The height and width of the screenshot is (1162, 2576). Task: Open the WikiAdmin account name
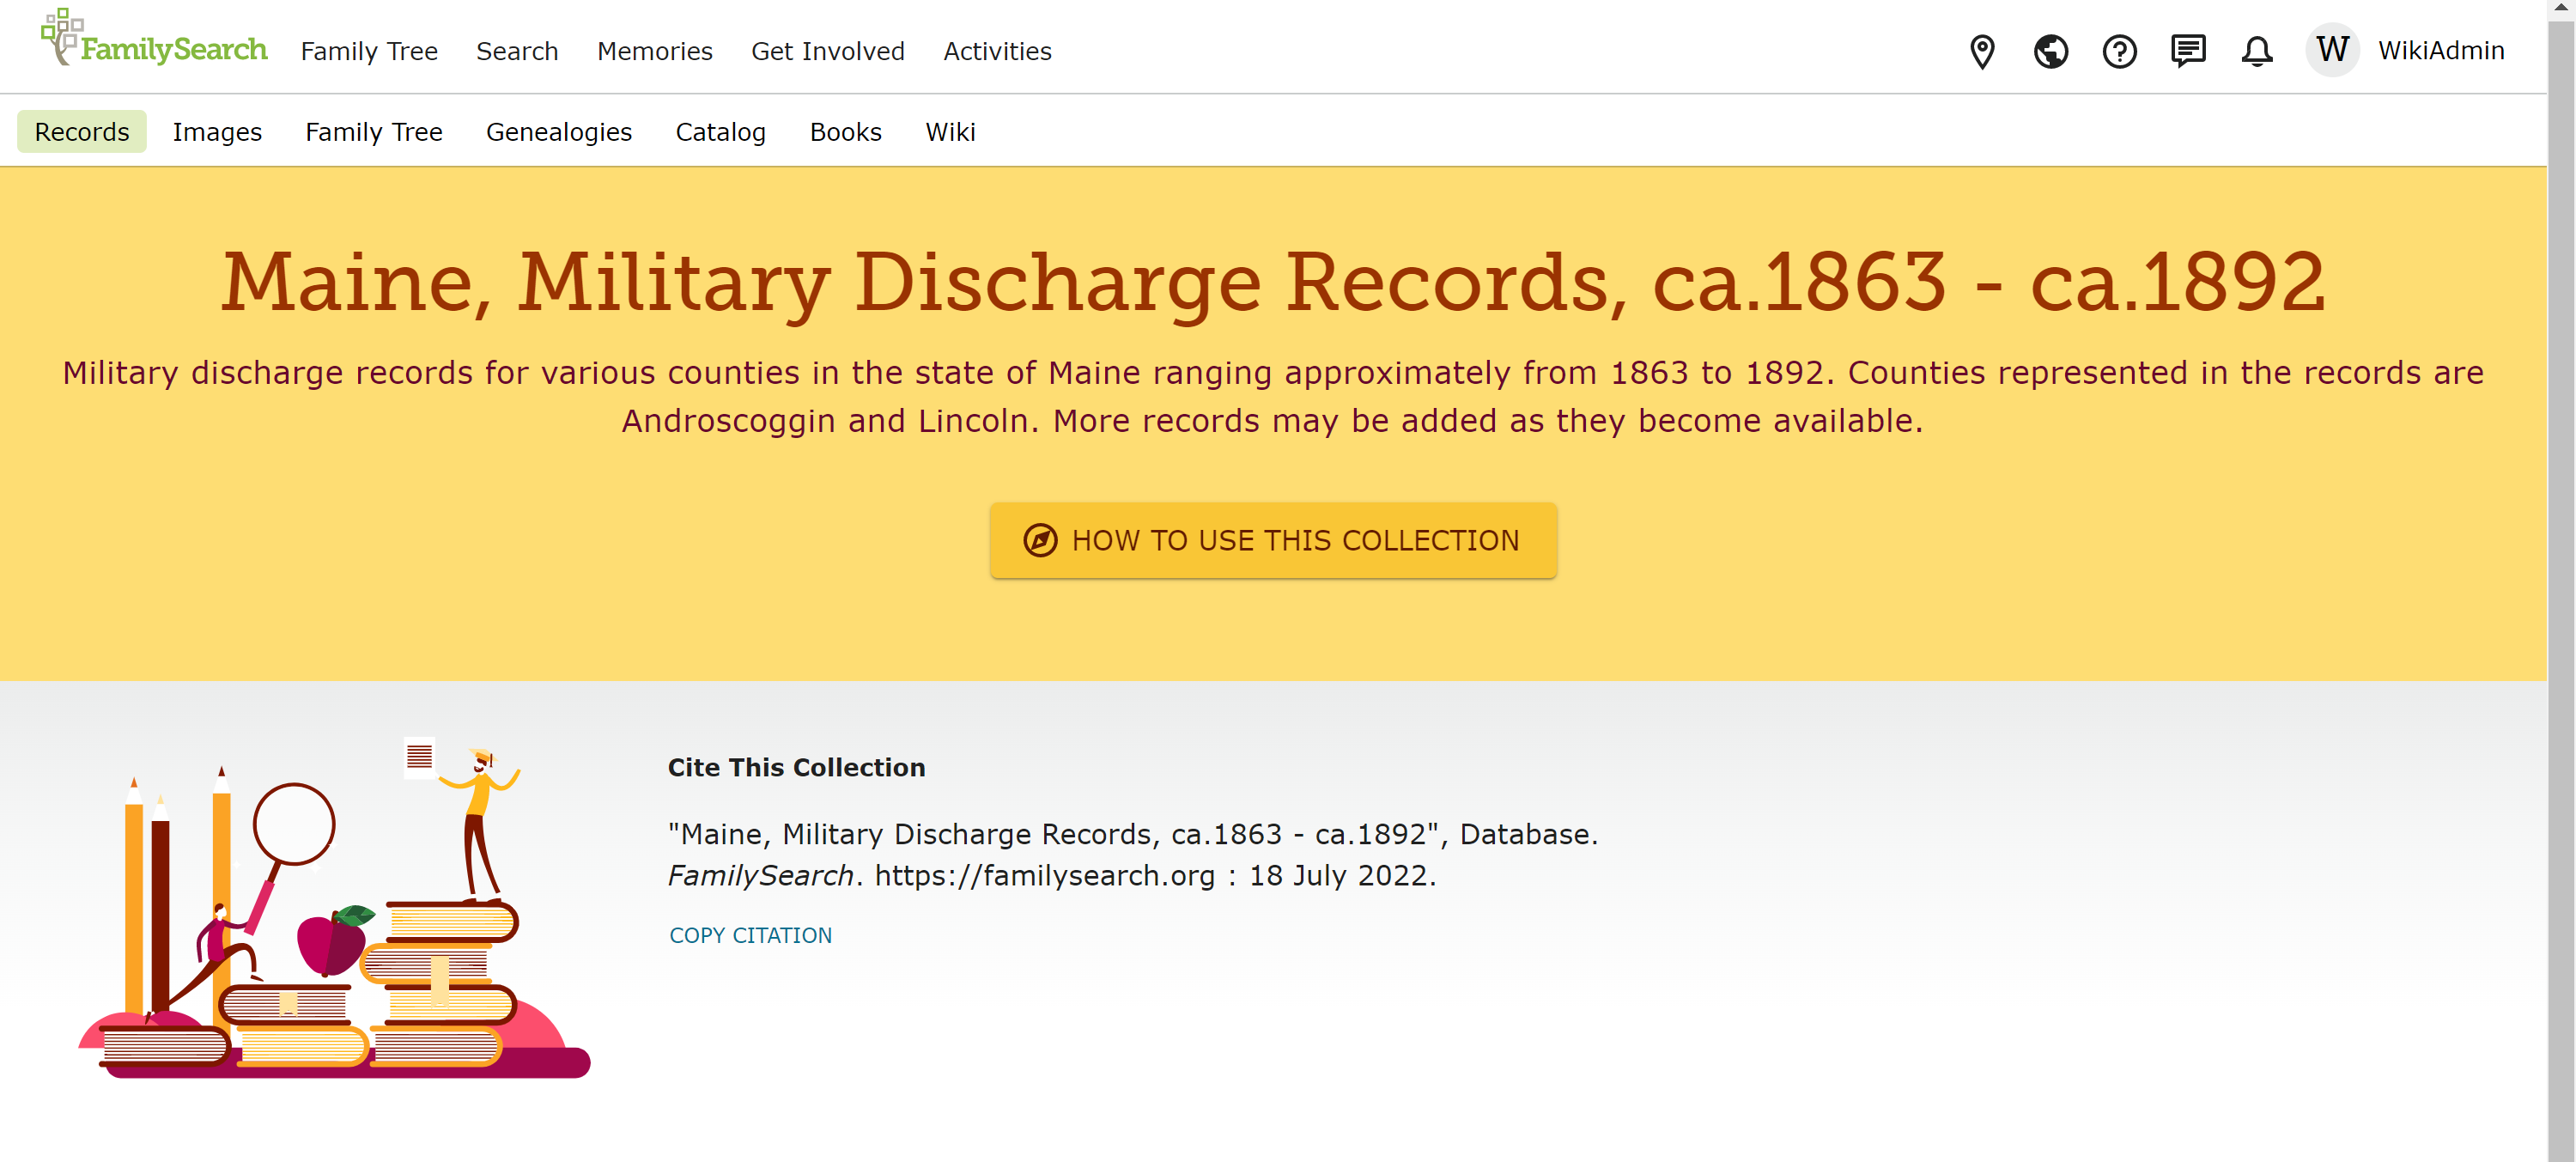[2440, 51]
